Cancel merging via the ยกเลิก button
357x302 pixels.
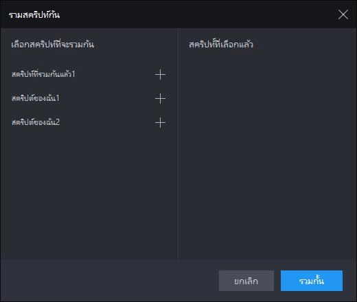(x=246, y=281)
